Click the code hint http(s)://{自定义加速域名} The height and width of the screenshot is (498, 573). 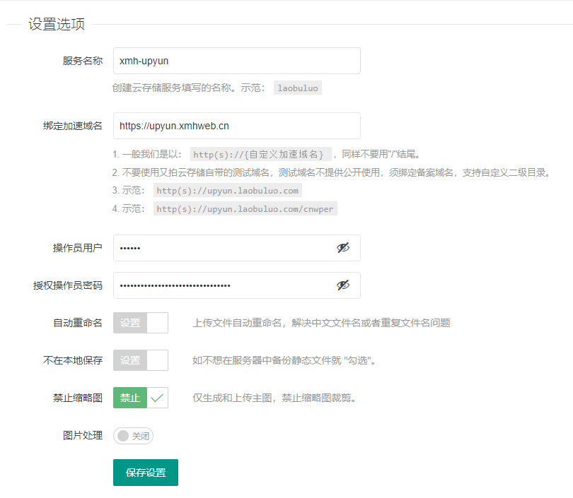click(x=260, y=154)
